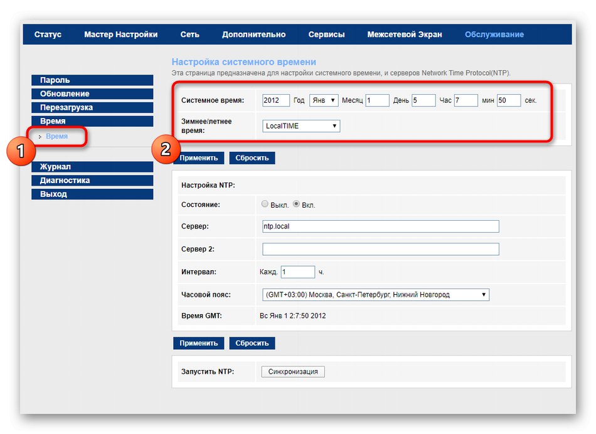The width and height of the screenshot is (596, 434).
Task: Open Пароль in the sidebar
Action: [92, 80]
